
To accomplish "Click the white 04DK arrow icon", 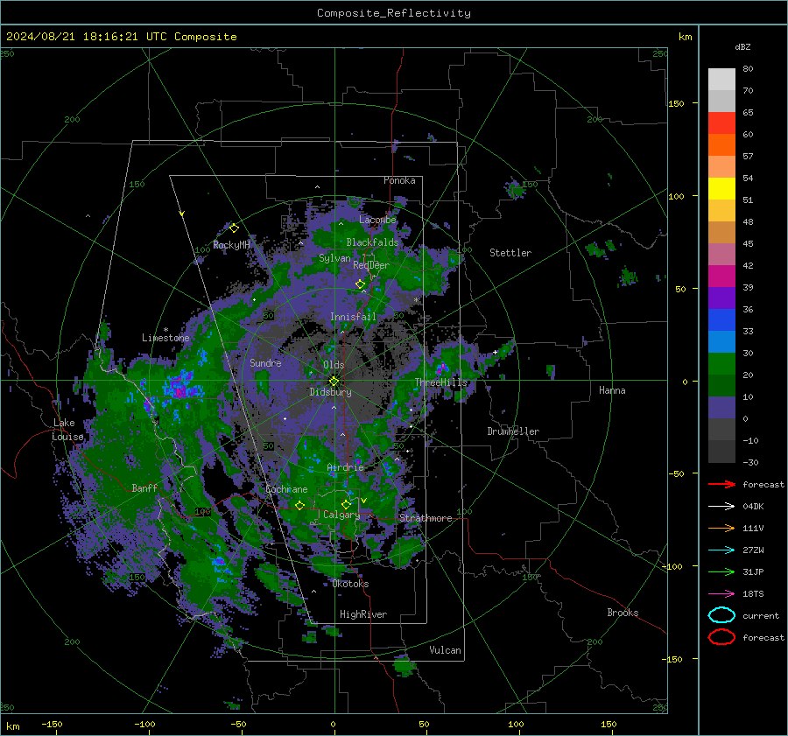I will pyautogui.click(x=721, y=506).
